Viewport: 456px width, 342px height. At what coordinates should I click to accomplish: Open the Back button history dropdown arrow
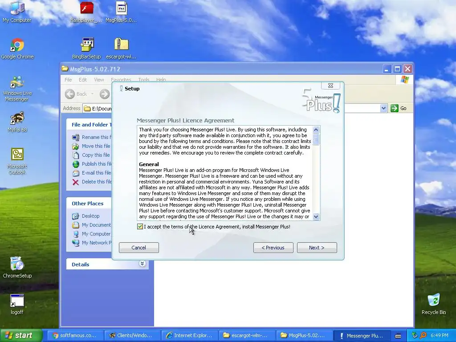pyautogui.click(x=92, y=94)
